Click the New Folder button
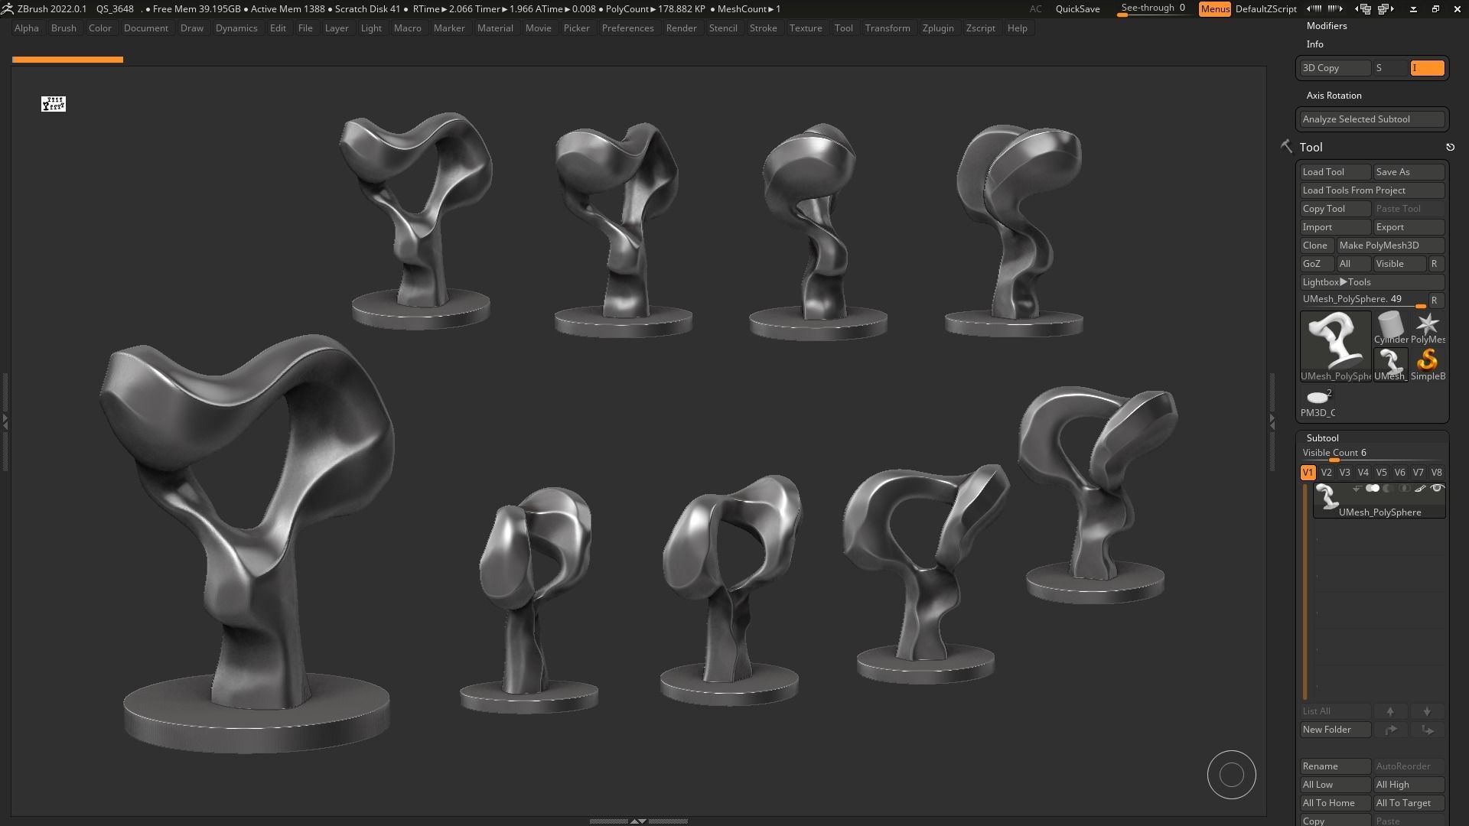The image size is (1469, 826). tap(1335, 730)
